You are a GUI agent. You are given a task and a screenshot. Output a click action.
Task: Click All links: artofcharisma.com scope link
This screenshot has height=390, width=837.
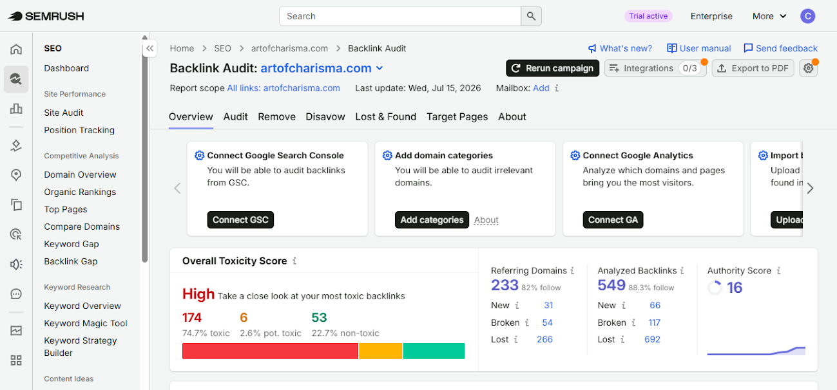point(284,88)
